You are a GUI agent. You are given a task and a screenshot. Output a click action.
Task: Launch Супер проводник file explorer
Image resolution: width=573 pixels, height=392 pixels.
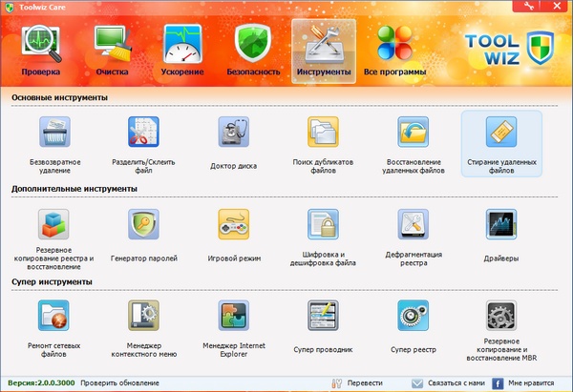click(x=323, y=317)
